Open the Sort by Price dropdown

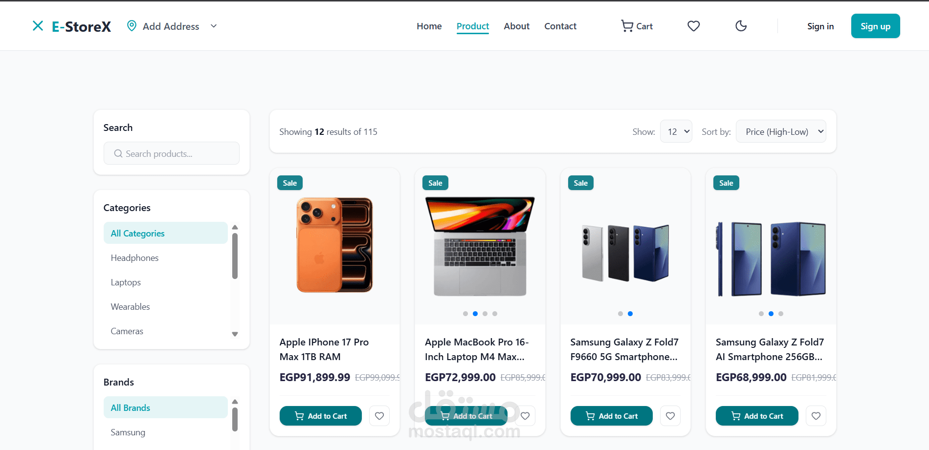pos(780,131)
